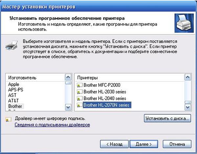This screenshot has height=154, width=197.
Task: Click the Brother HL-2040 series driver icon
Action: tap(79, 99)
